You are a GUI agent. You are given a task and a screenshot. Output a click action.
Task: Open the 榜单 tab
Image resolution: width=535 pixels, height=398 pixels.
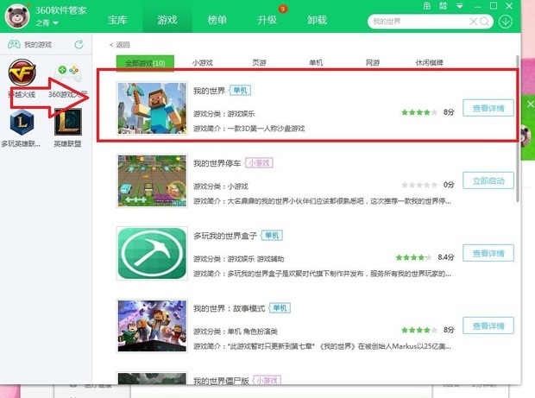pos(217,20)
